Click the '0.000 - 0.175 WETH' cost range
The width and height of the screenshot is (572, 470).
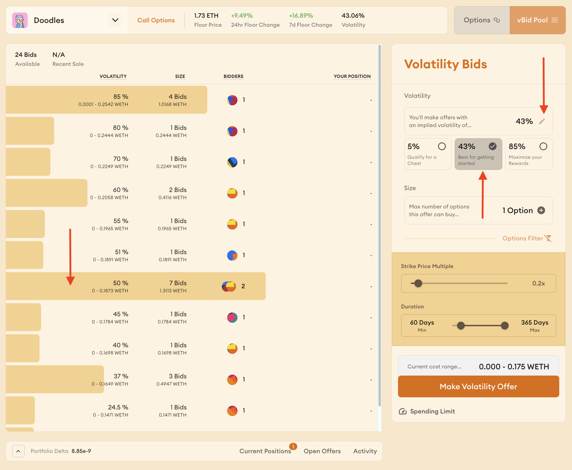click(x=514, y=367)
